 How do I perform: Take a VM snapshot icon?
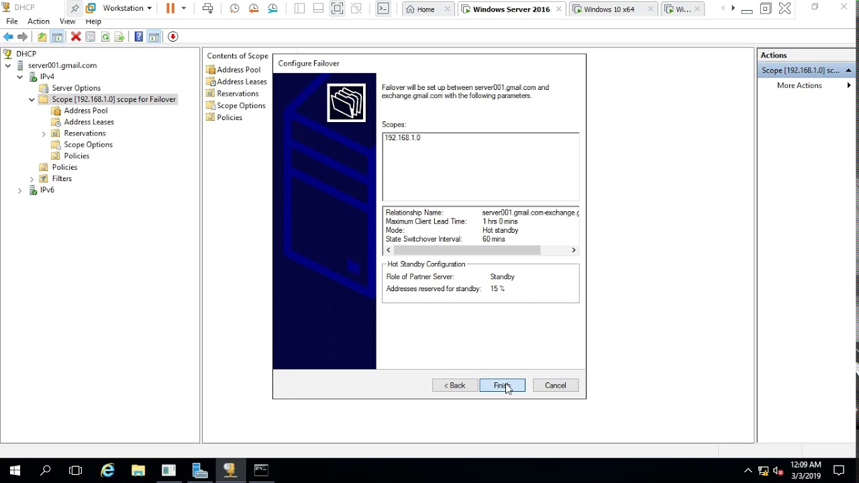pyautogui.click(x=234, y=9)
